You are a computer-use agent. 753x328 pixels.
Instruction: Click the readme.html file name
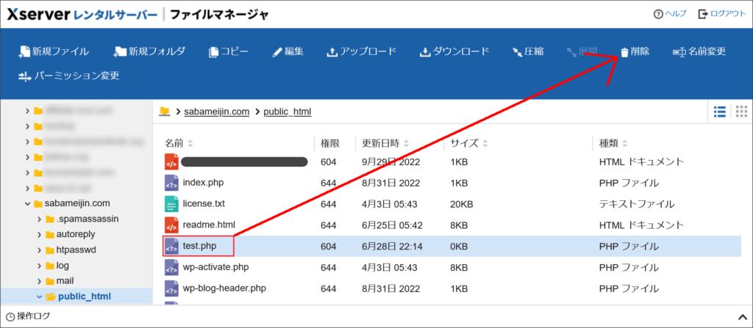209,225
